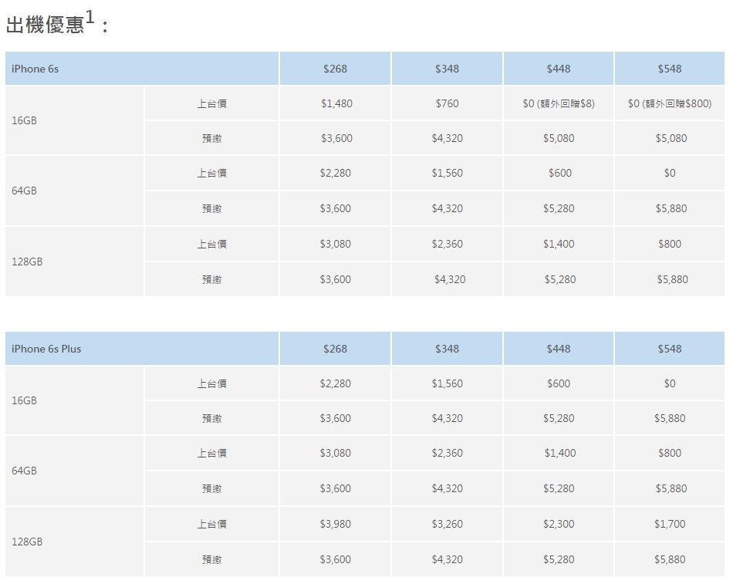This screenshot has width=733, height=584.
Task: Click the $1,700 price cell
Action: 669,524
